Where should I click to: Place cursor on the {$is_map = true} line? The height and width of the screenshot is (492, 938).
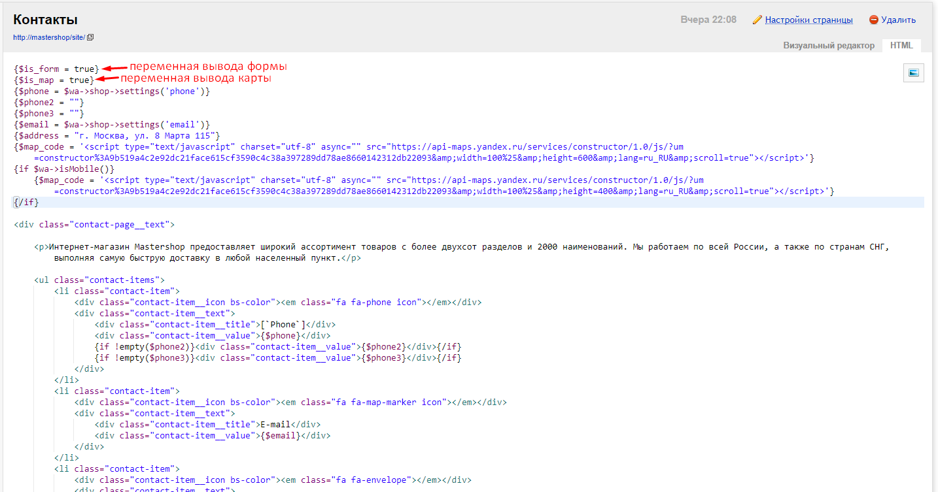[x=54, y=80]
